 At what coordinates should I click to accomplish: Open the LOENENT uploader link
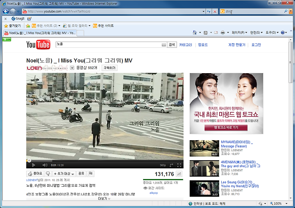coord(32,180)
